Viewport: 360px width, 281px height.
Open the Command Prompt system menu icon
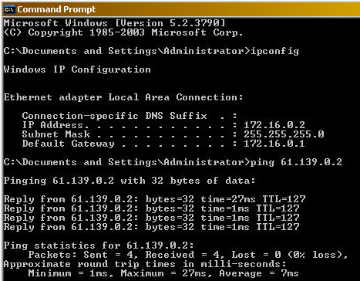[9, 9]
